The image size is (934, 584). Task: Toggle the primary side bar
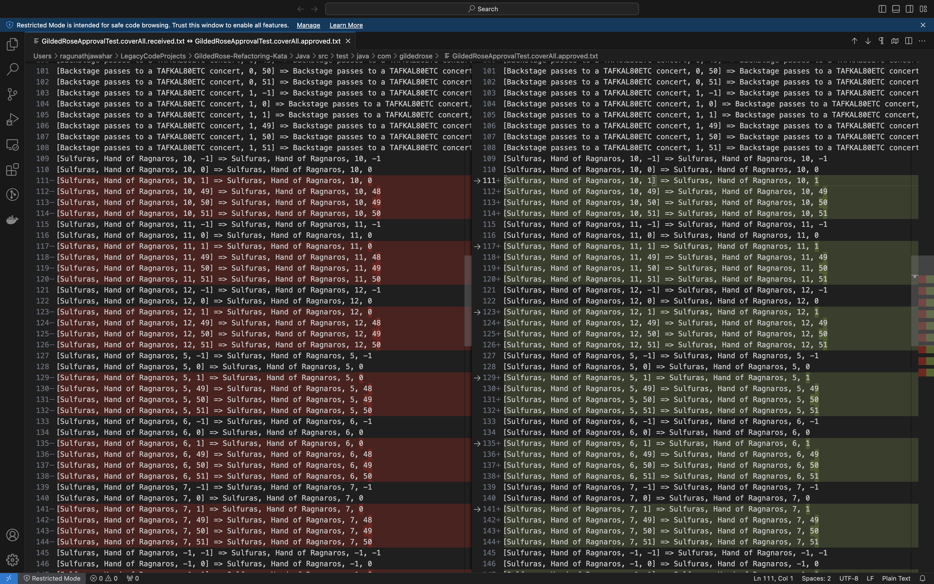point(882,9)
